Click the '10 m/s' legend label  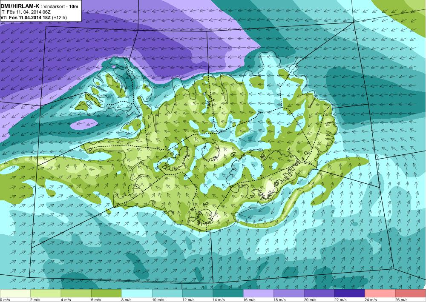(x=158, y=300)
